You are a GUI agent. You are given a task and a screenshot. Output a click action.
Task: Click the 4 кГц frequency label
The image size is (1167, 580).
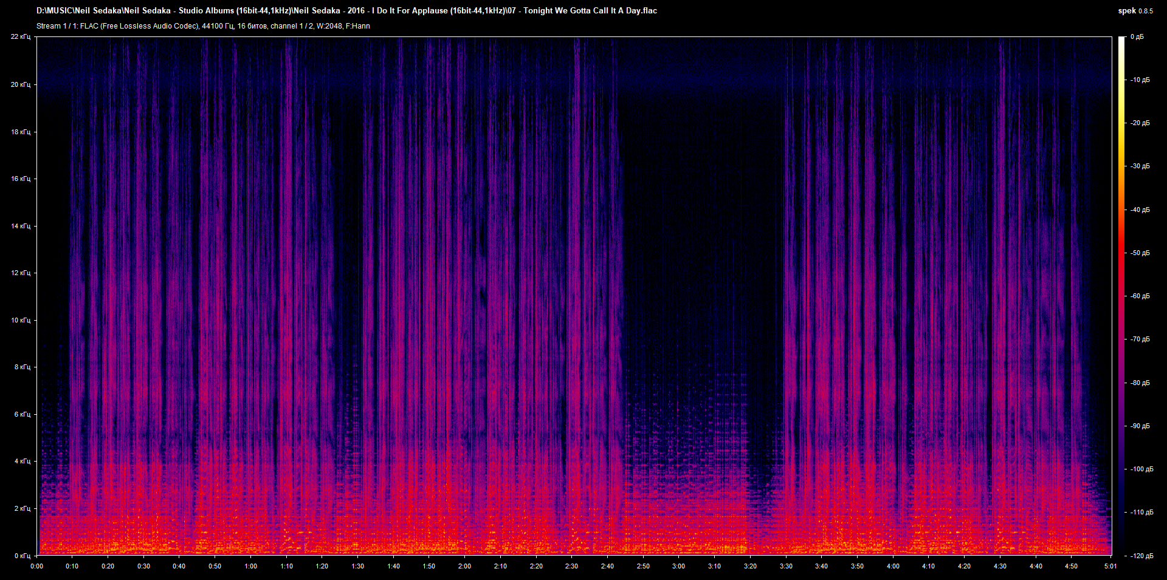coord(22,461)
